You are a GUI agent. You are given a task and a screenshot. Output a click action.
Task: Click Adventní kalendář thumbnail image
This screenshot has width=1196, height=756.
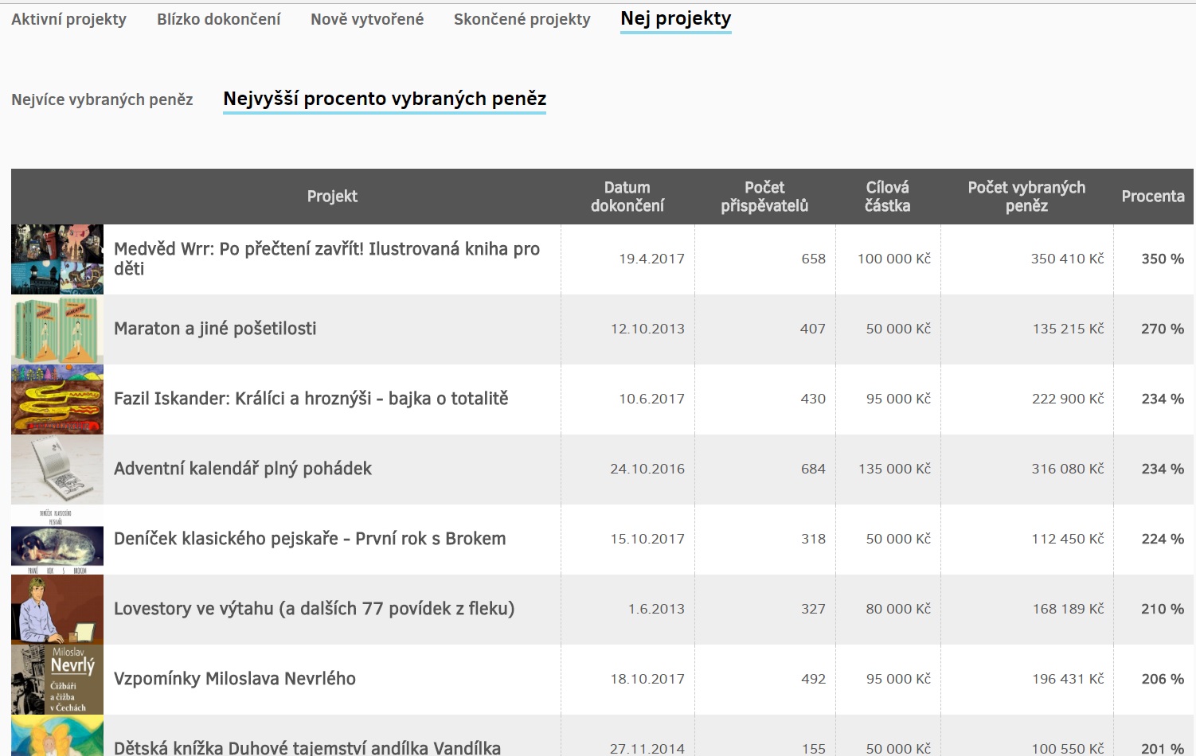click(57, 470)
